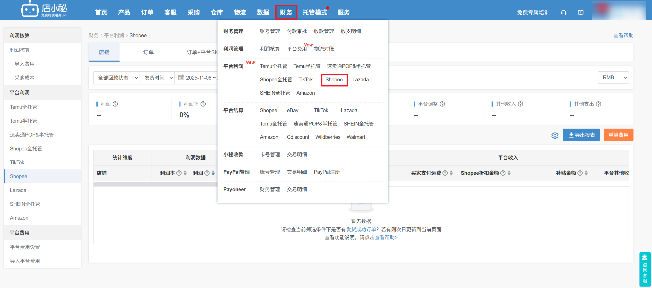Click the 店小秘 logo in the header
Image resolution: width=652 pixels, height=288 pixels.
pyautogui.click(x=44, y=9)
